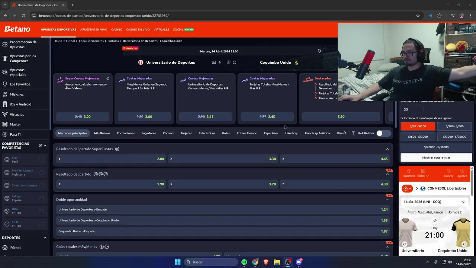Click the Coquimbo Unido team crest
Screen dimensions: 476x268
click(296, 63)
